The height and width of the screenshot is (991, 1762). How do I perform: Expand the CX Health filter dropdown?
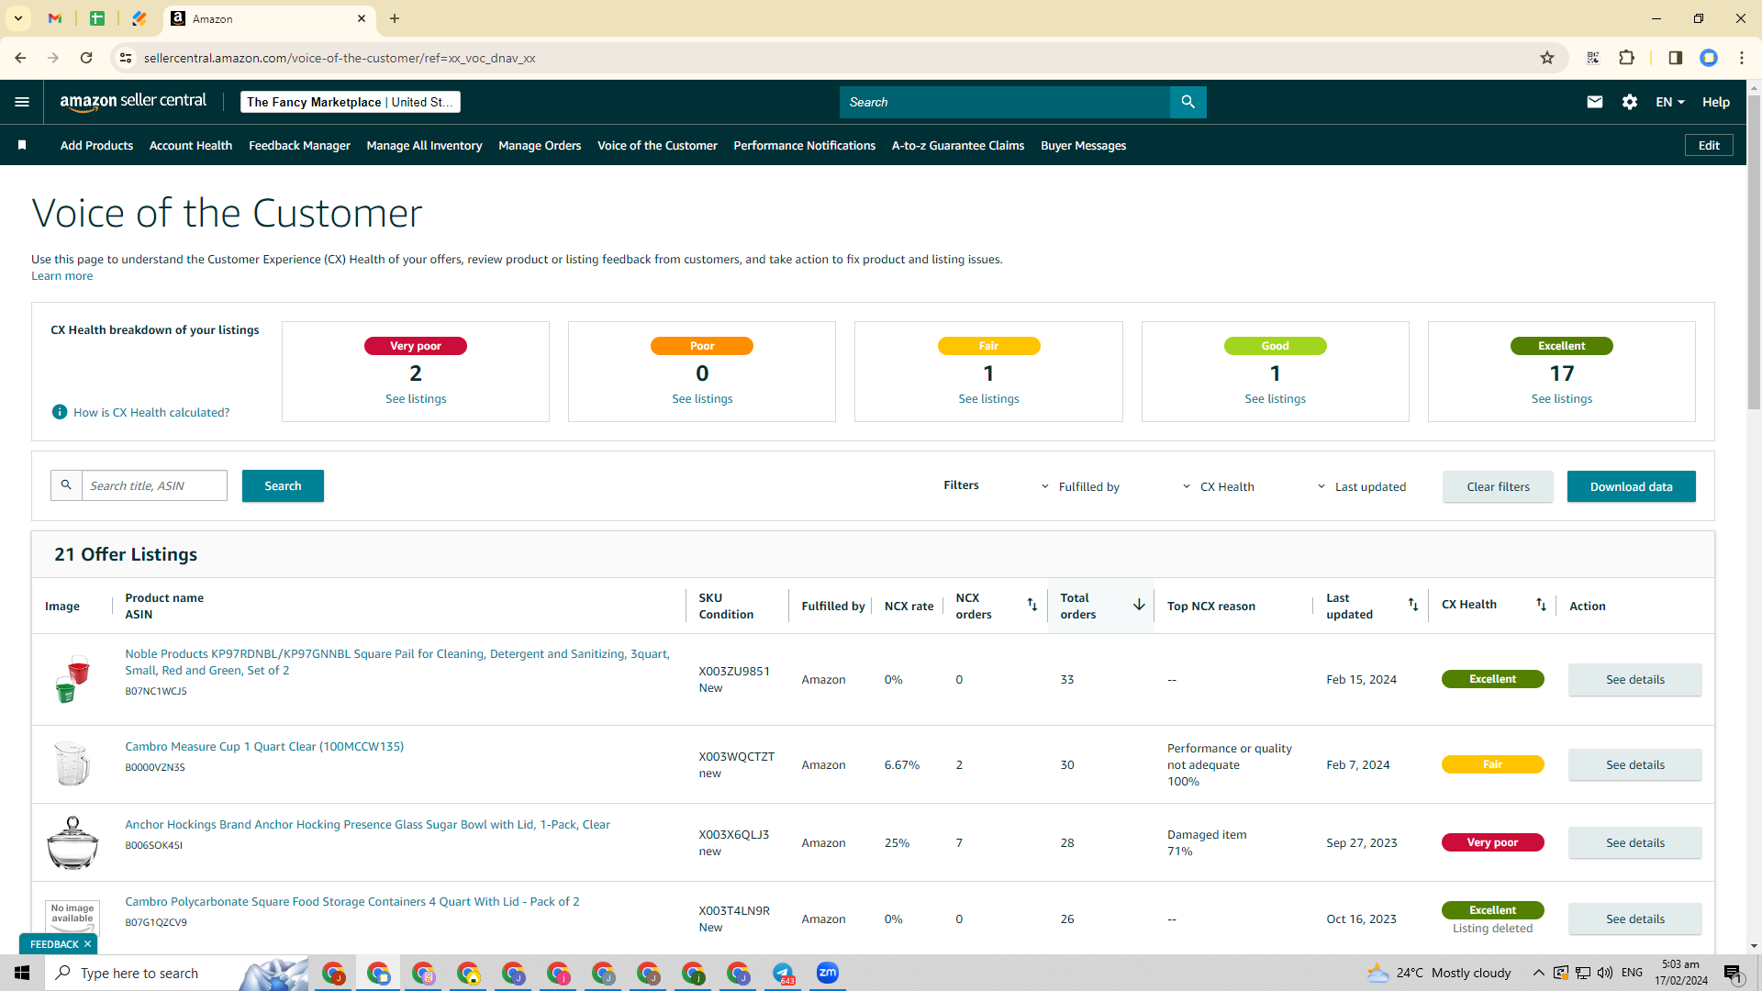click(x=1218, y=486)
